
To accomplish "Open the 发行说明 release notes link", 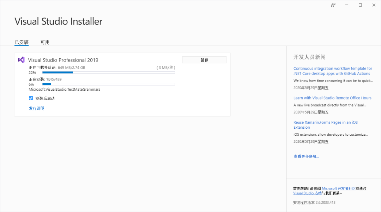I will pos(37,108).
